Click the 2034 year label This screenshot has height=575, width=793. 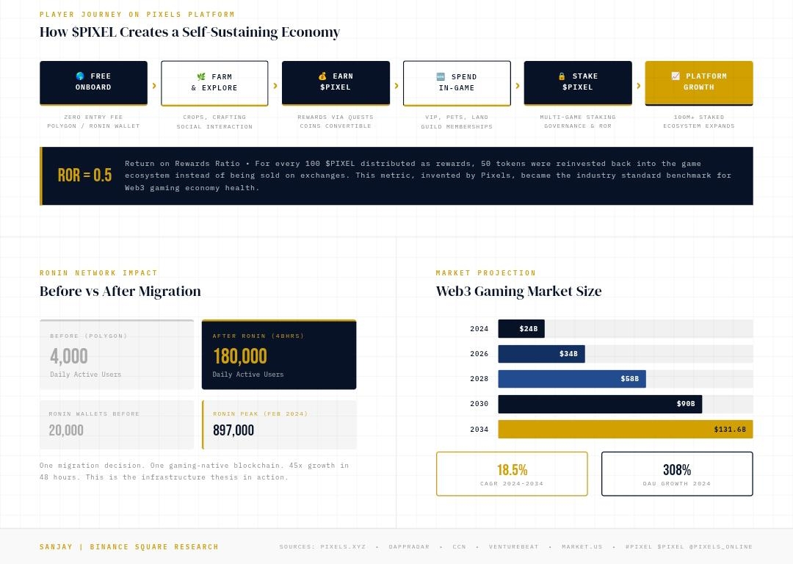coord(479,430)
